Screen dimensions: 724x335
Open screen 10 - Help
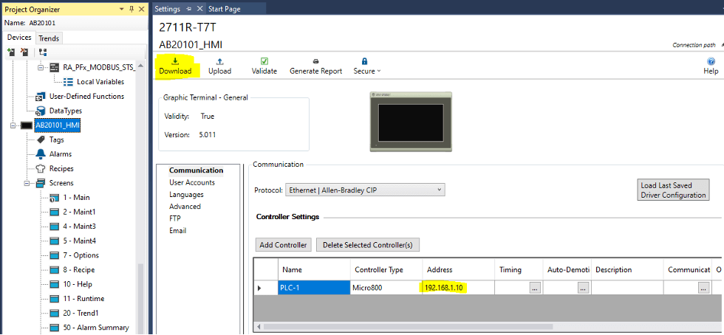78,284
